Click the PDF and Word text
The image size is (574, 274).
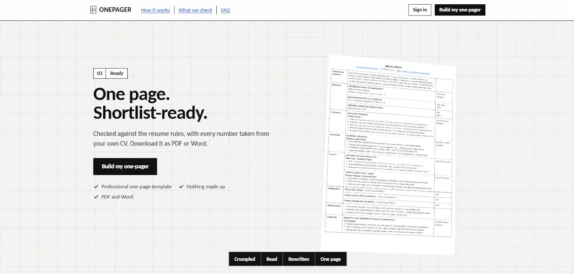(117, 197)
